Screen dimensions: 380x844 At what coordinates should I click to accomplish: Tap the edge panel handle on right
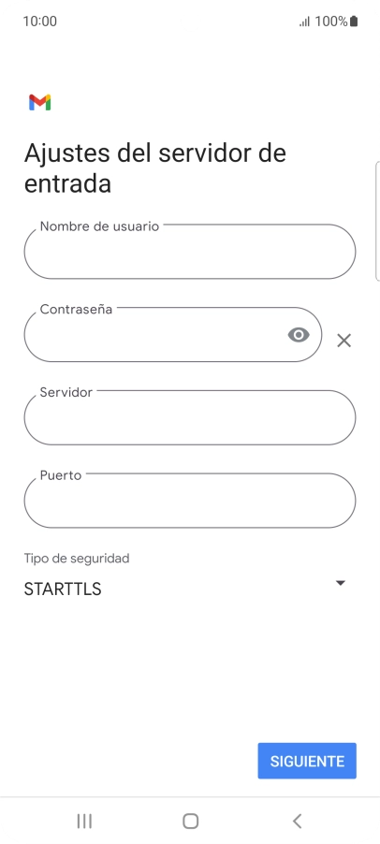click(377, 221)
